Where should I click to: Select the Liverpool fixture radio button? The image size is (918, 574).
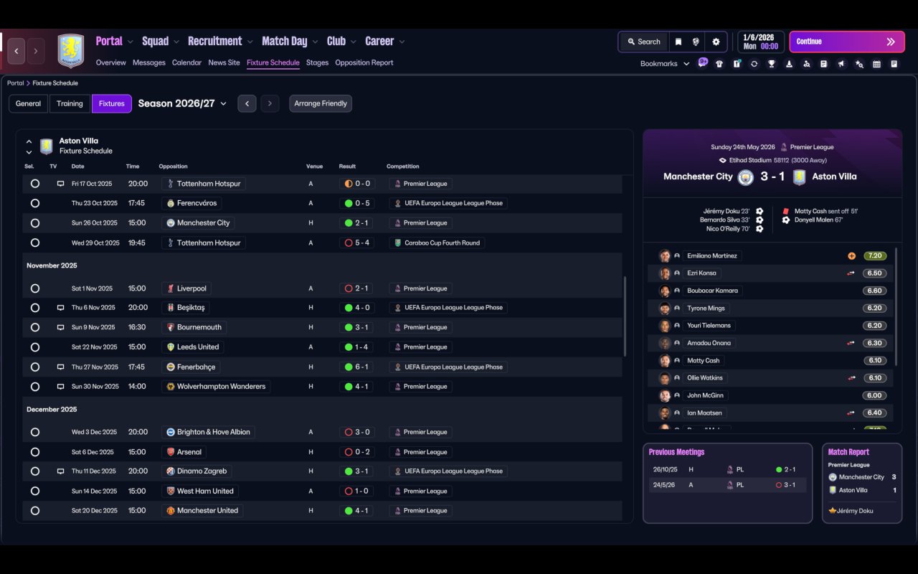pos(35,288)
